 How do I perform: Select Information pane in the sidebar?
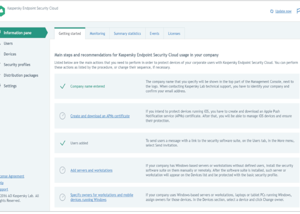[23, 33]
